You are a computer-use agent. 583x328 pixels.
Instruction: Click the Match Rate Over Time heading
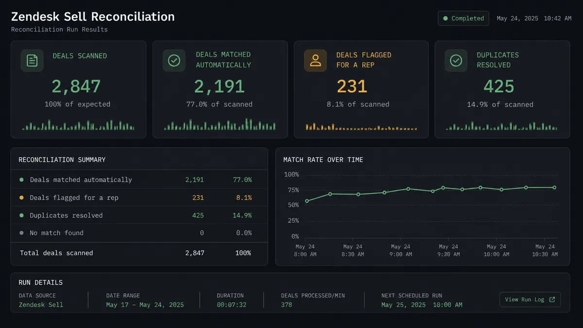pos(324,159)
